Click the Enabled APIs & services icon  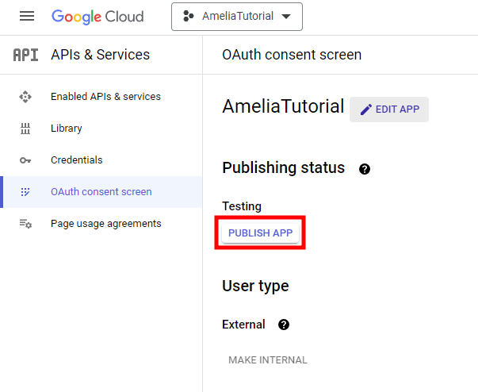pos(25,97)
